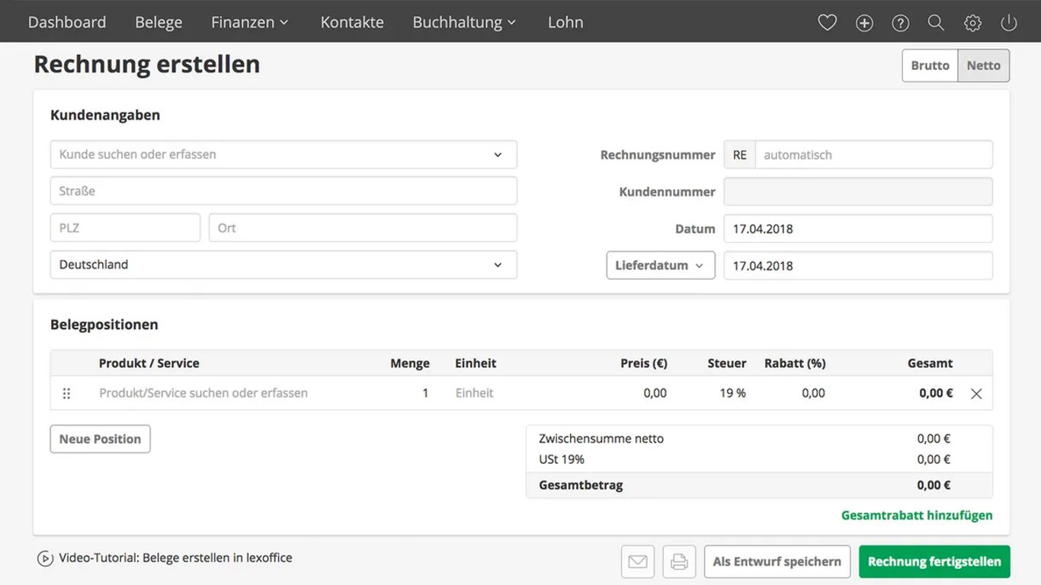1041x585 pixels.
Task: Click into the Straße input field
Action: 283,191
